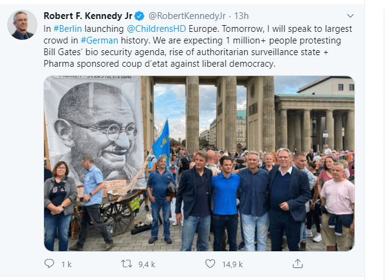The width and height of the screenshot is (385, 280).
Task: Visit the @ChildrensHD mention
Action: (x=156, y=29)
